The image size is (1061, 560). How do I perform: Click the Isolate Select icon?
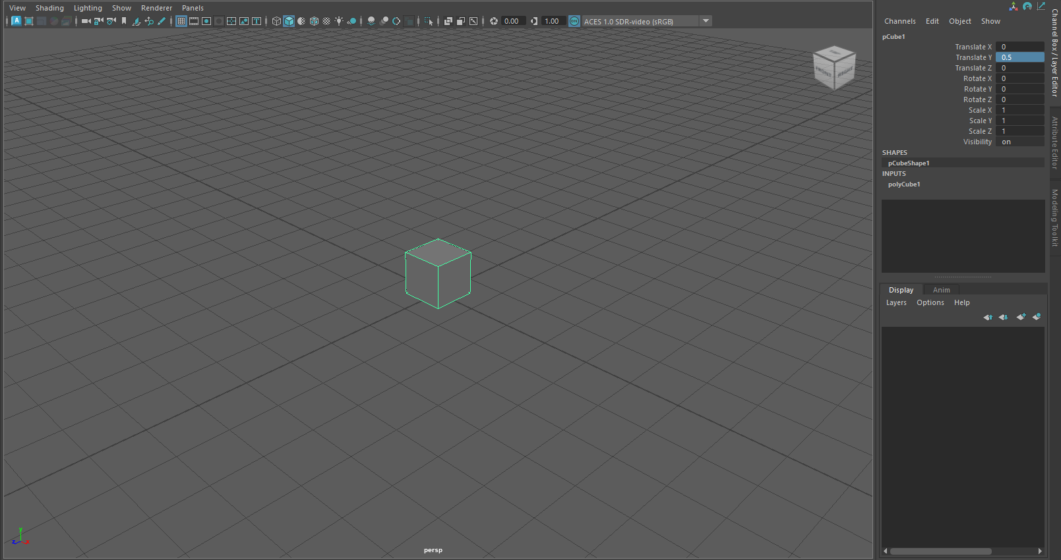click(429, 21)
